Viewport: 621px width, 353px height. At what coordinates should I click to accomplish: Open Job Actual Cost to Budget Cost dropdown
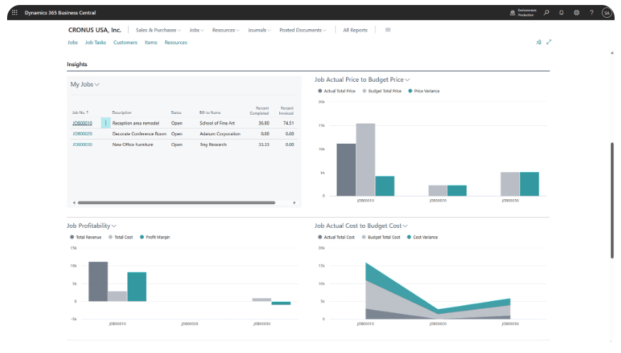coord(361,226)
